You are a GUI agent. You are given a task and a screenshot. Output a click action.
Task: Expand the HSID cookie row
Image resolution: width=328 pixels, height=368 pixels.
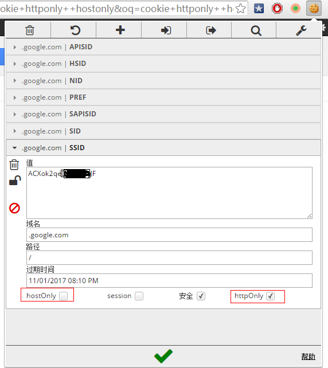point(163,64)
